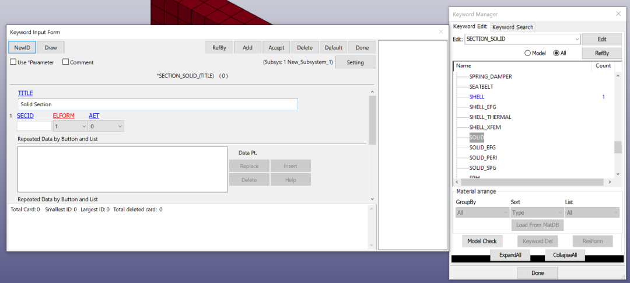Select the SHELL keyword entry
This screenshot has height=283, width=630.
pos(477,97)
